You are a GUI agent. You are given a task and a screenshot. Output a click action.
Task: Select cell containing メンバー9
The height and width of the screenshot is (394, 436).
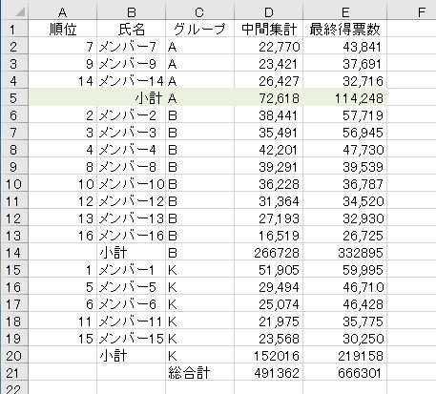131,64
